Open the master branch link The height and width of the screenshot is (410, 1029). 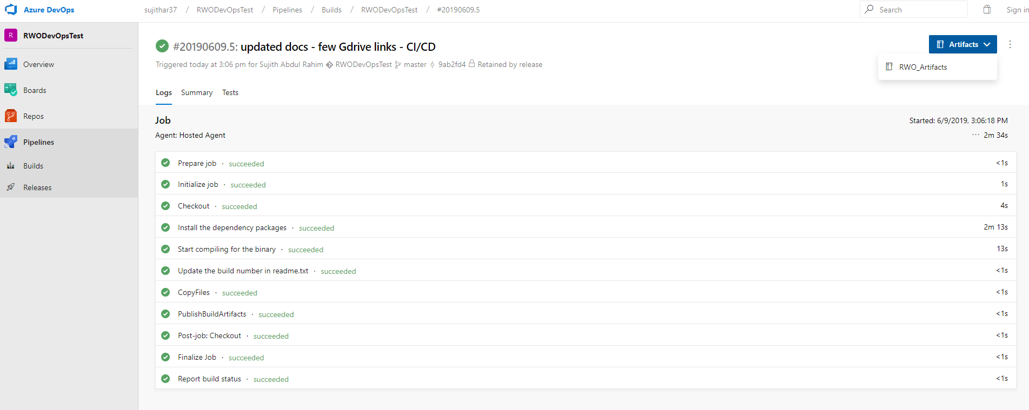tap(415, 64)
